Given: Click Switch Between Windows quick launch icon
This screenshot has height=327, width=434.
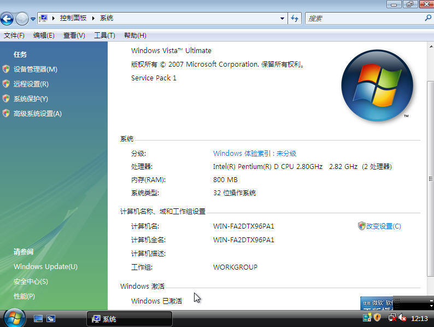Looking at the screenshot, I should (x=51, y=318).
